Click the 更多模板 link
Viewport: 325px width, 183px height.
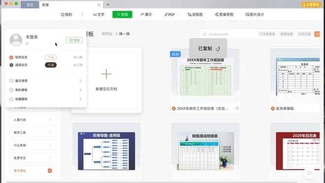pyautogui.click(x=20, y=171)
